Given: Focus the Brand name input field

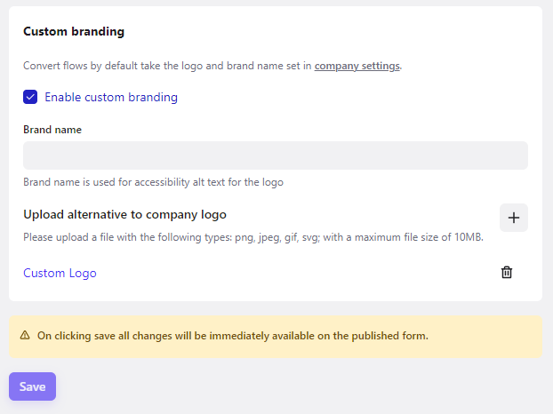Looking at the screenshot, I should click(x=275, y=155).
